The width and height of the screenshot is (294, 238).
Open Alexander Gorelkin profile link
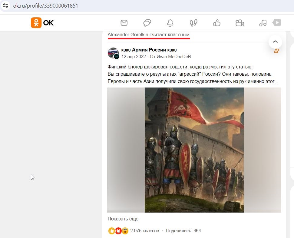[x=128, y=35]
